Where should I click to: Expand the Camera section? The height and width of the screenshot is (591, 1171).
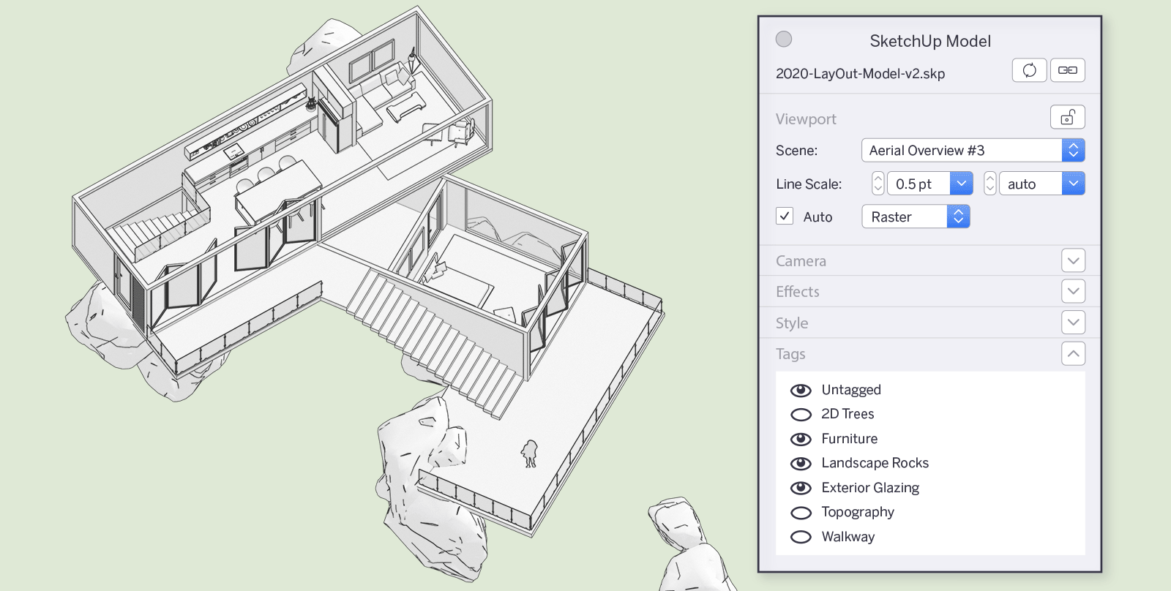click(x=1073, y=260)
